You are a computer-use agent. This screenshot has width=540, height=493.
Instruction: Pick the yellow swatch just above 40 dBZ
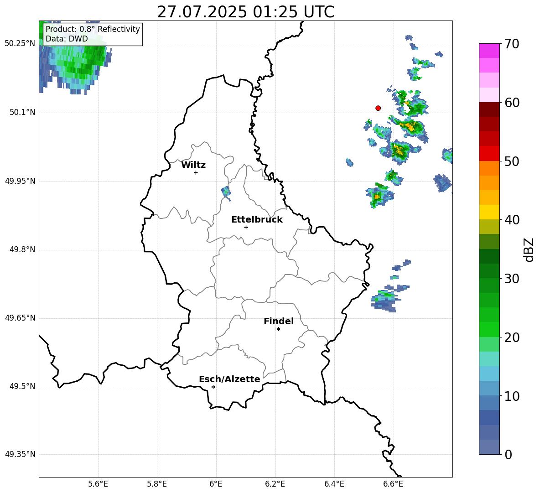(489, 212)
